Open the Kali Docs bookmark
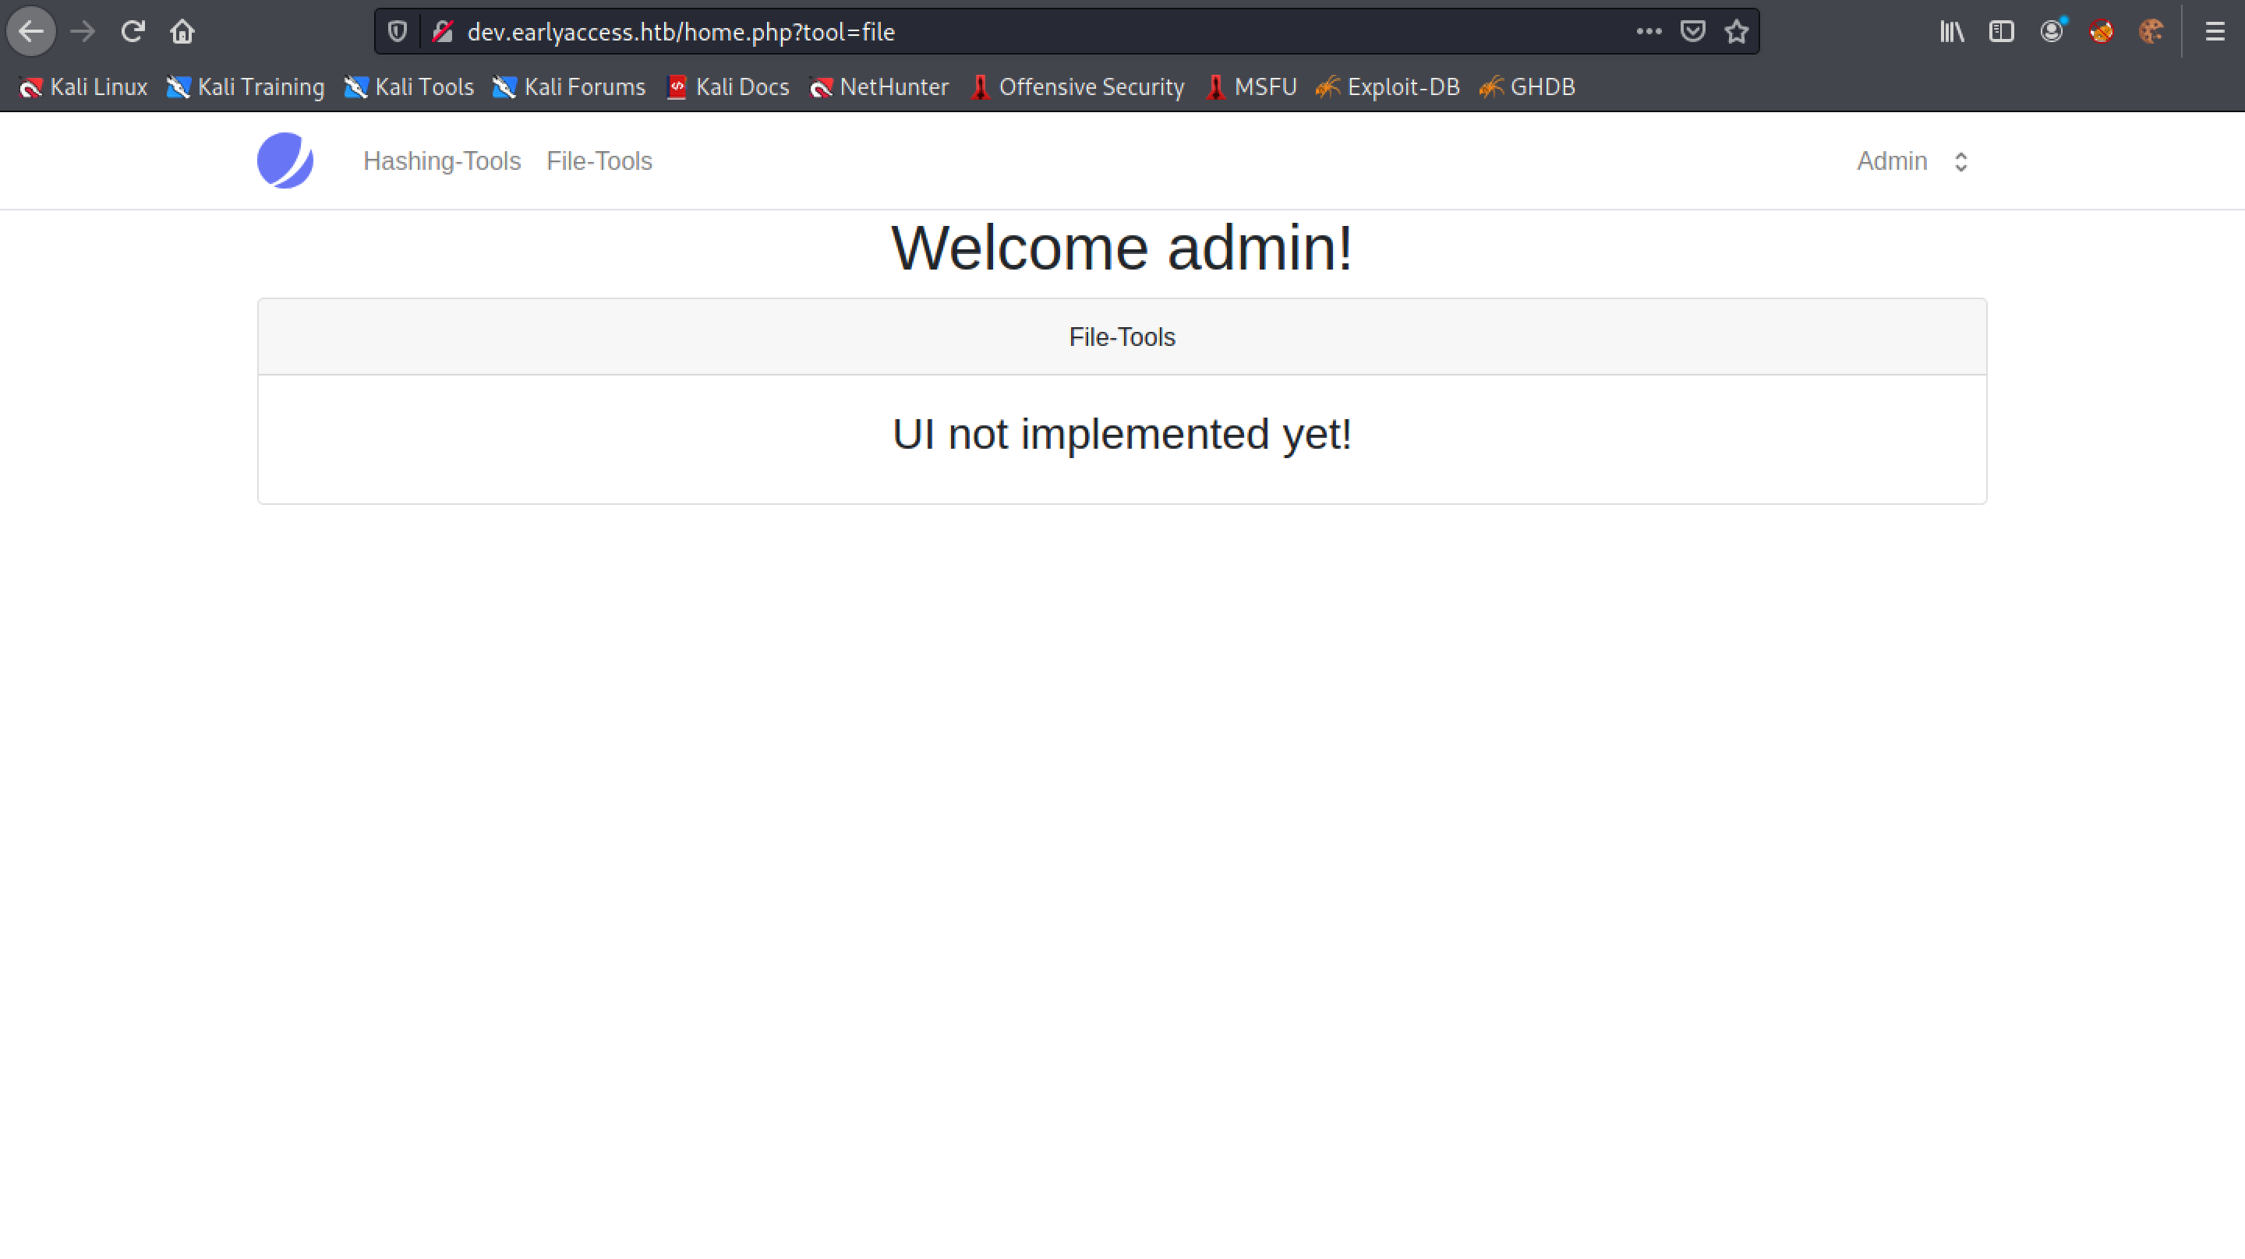Viewport: 2245px width, 1259px height. [728, 87]
